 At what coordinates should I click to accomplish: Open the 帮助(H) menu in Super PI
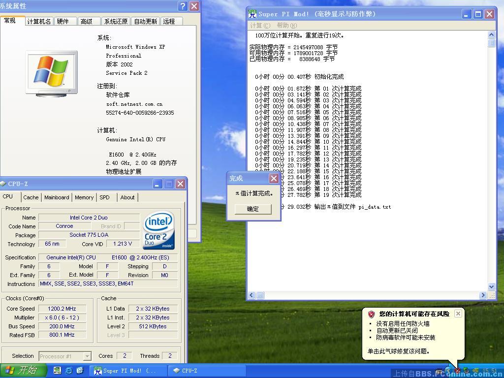(286, 26)
